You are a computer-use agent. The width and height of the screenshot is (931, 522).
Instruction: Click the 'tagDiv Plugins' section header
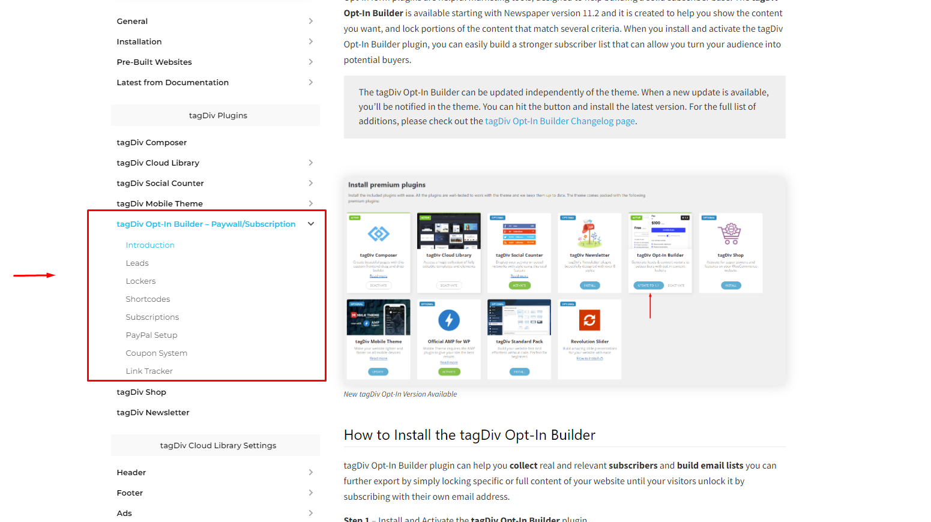point(215,115)
